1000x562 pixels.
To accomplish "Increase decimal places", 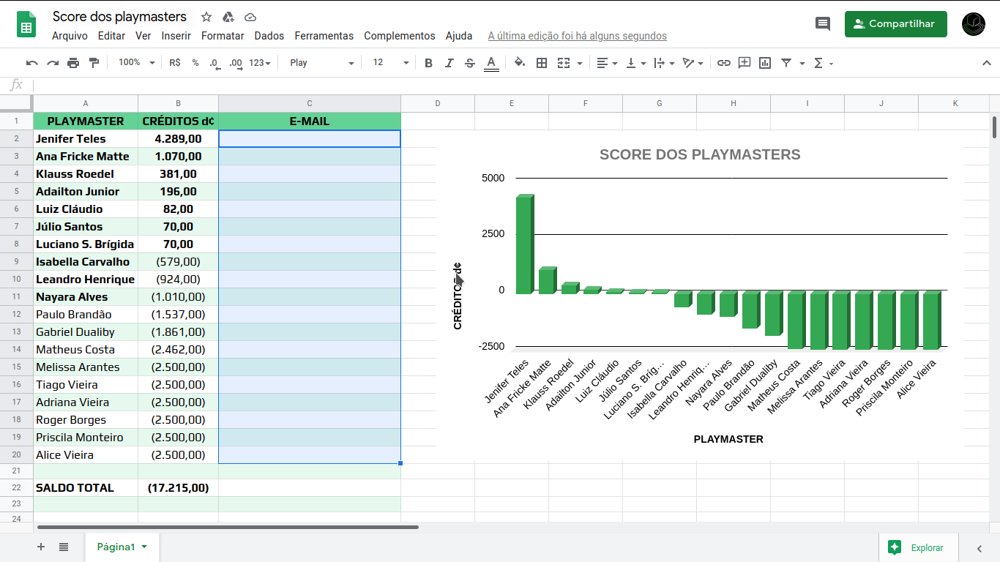I will click(236, 63).
